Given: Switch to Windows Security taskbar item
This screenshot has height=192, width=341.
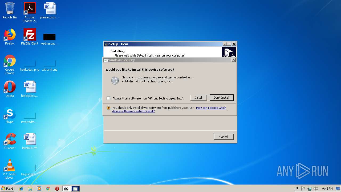Looking at the screenshot, I should pos(75,189).
